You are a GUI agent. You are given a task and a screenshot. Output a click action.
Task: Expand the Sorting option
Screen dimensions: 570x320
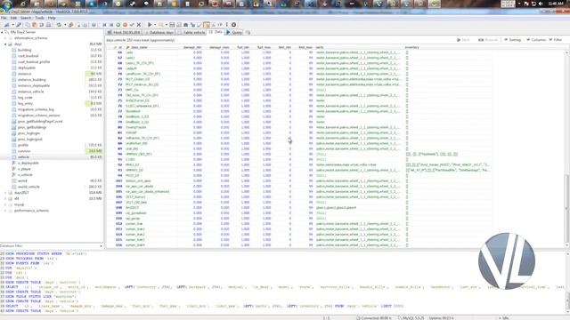point(513,39)
